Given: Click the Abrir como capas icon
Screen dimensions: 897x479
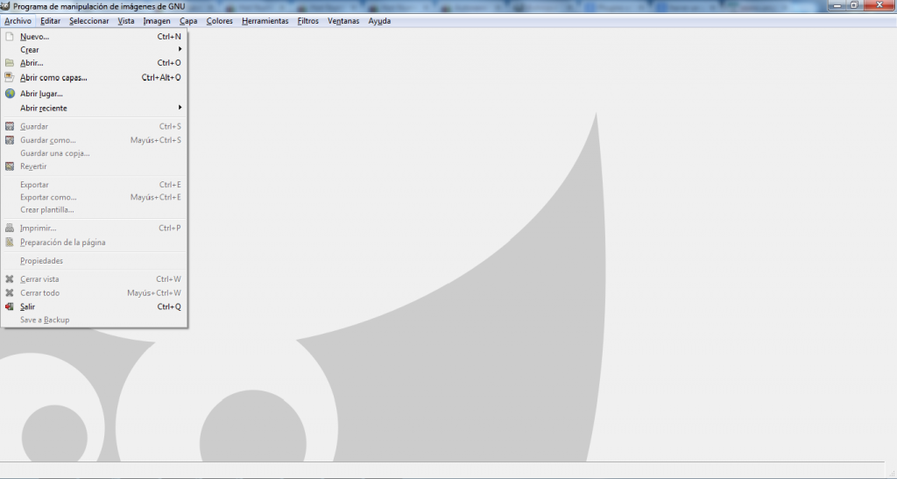Looking at the screenshot, I should click(x=9, y=77).
